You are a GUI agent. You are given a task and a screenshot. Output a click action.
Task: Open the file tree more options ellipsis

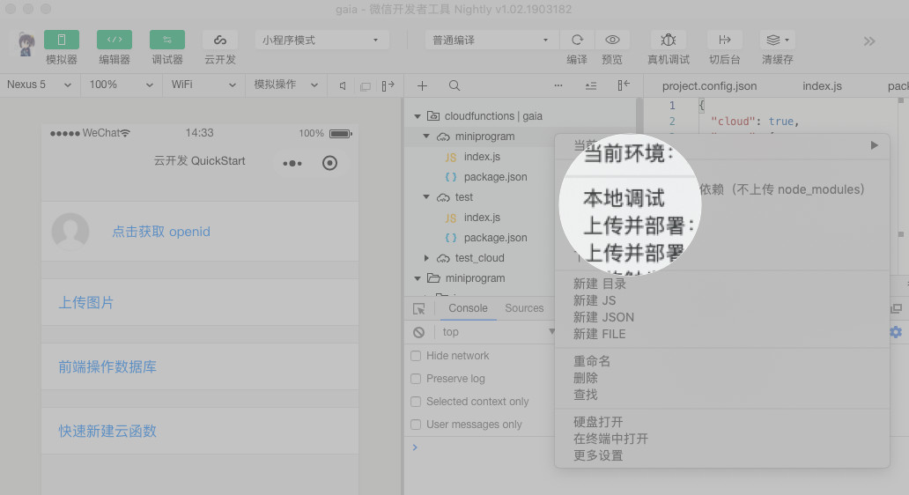point(558,85)
